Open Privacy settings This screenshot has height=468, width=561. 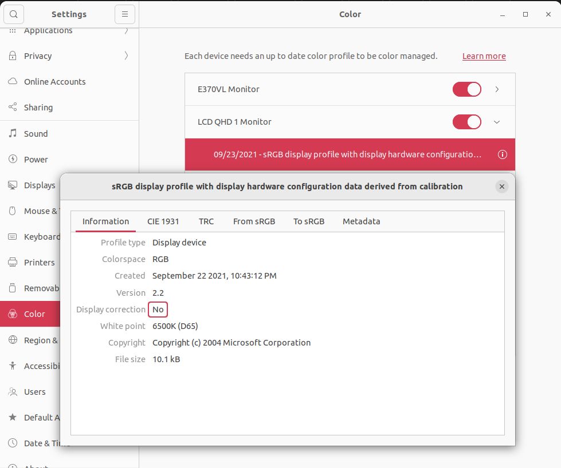(x=69, y=55)
